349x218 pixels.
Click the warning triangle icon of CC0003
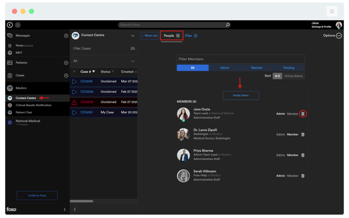point(75,102)
